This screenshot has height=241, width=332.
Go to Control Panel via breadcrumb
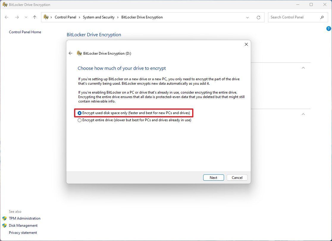coord(65,17)
